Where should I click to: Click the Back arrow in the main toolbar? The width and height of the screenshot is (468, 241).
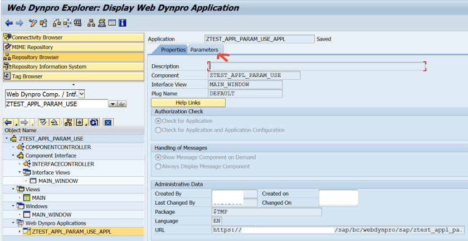[x=9, y=23]
